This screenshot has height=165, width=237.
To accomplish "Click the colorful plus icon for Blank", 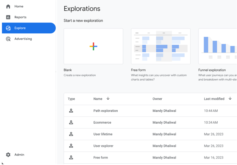I will click(93, 46).
